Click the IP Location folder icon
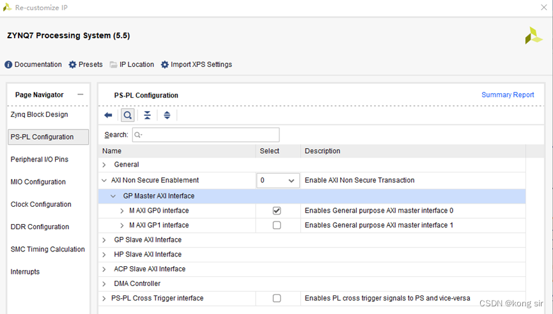 pyautogui.click(x=113, y=64)
